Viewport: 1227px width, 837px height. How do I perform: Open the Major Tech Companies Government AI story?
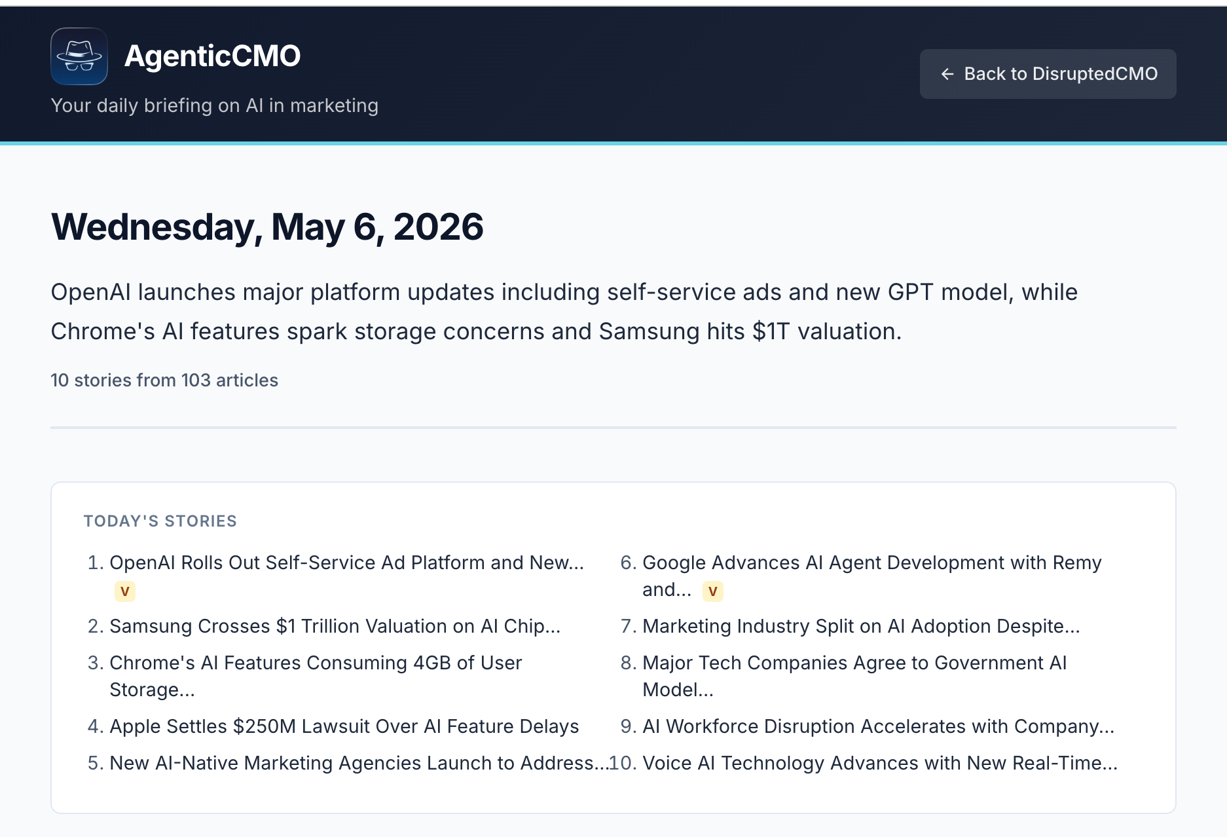854,676
